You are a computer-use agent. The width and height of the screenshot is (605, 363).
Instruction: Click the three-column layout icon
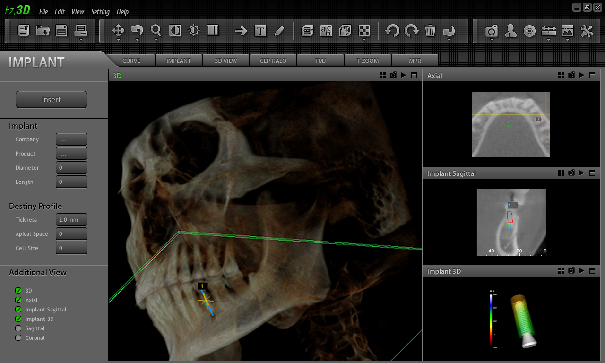(213, 31)
